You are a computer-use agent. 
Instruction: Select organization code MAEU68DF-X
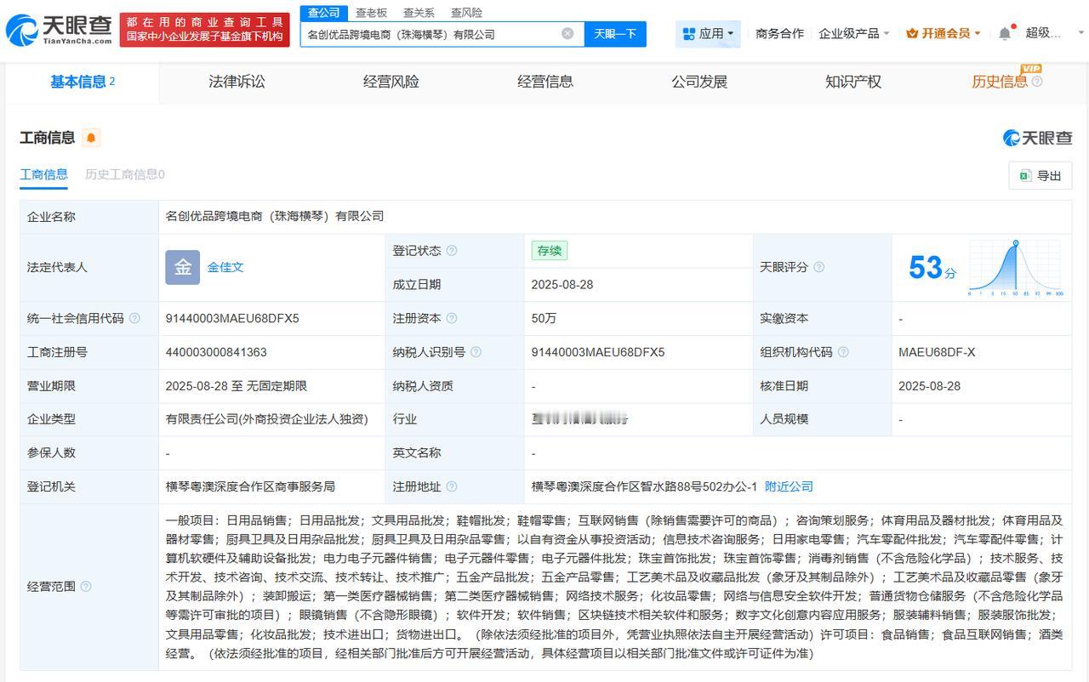pyautogui.click(x=937, y=352)
